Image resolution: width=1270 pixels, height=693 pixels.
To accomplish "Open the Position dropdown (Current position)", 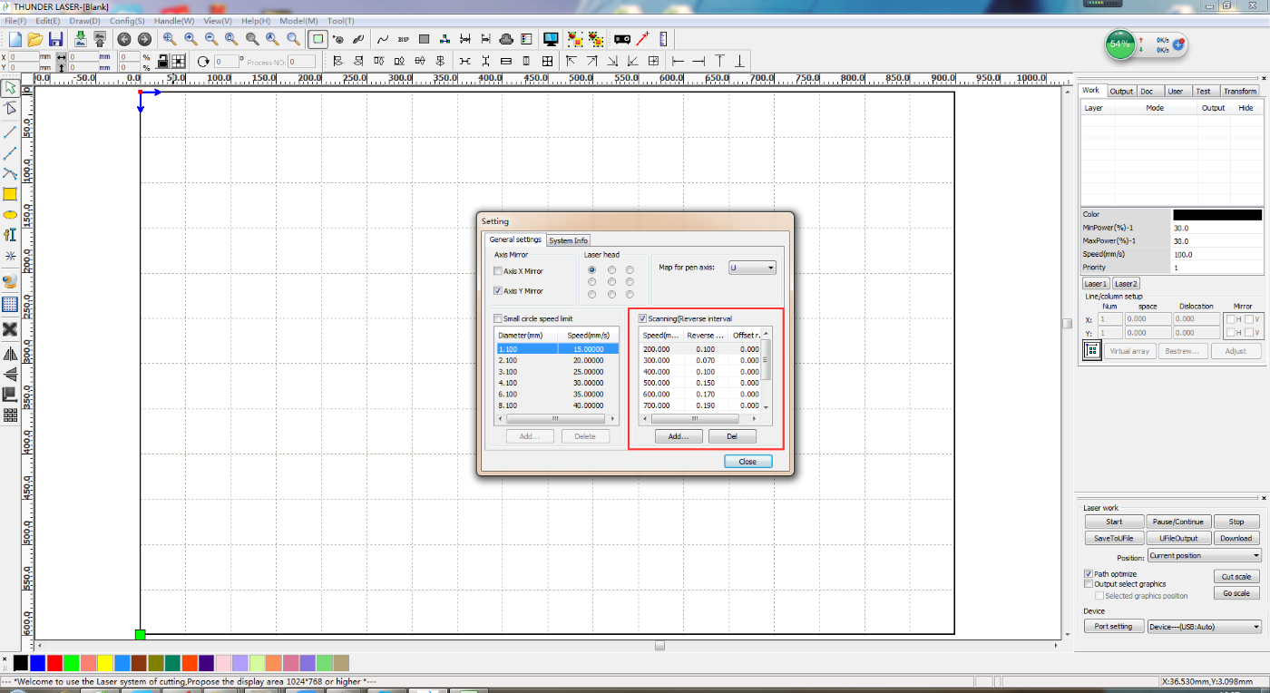I will [x=1204, y=555].
